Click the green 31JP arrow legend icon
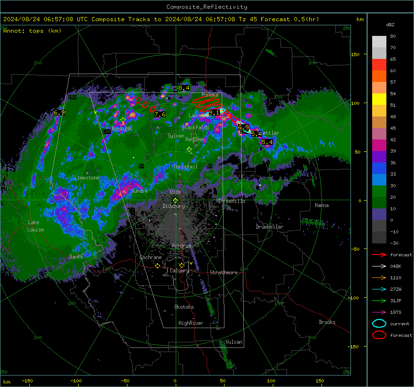Screen dimensions: 414x387 tap(379, 300)
